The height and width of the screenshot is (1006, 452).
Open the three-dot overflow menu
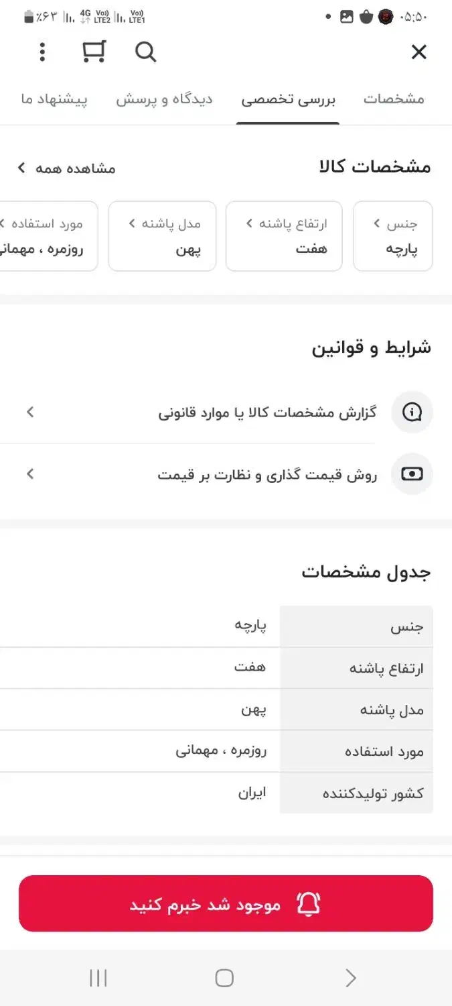[x=42, y=52]
